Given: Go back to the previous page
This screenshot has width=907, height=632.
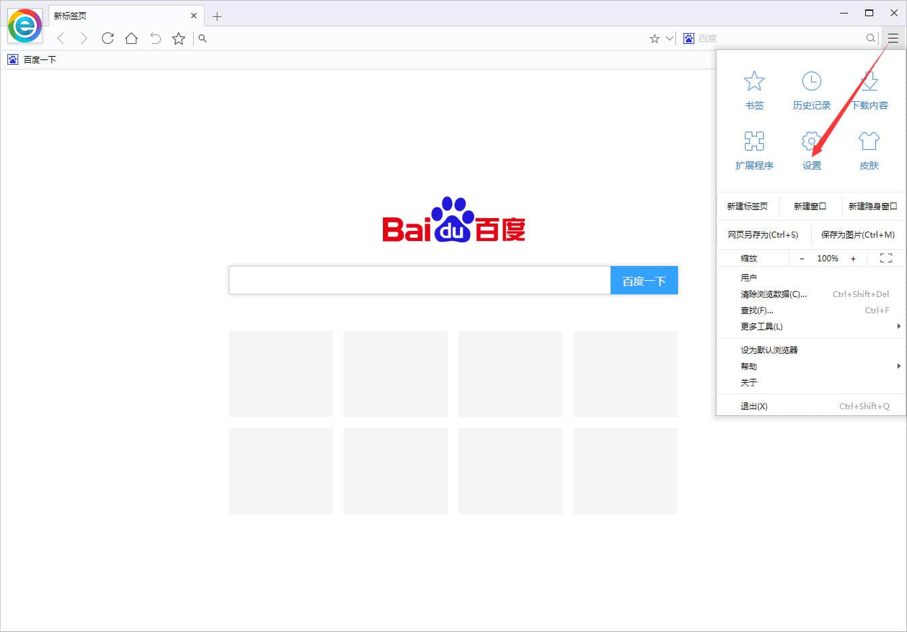Looking at the screenshot, I should click(61, 38).
